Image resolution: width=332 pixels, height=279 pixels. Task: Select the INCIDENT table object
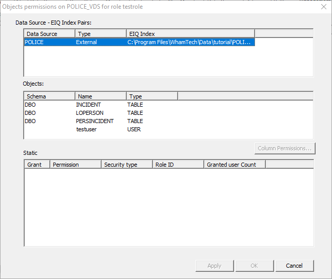tap(88, 105)
